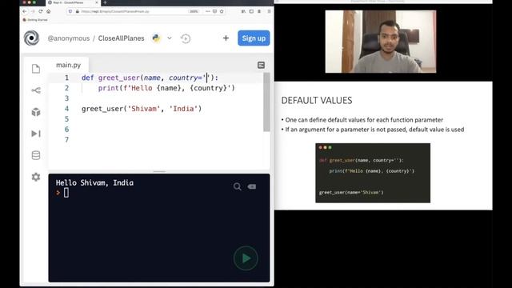Click the console search magnifier icon
This screenshot has width=512, height=288.
tap(238, 186)
